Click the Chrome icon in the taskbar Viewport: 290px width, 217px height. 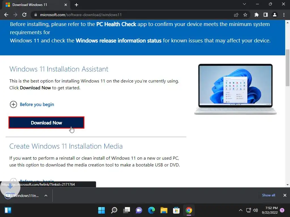[x=189, y=210]
